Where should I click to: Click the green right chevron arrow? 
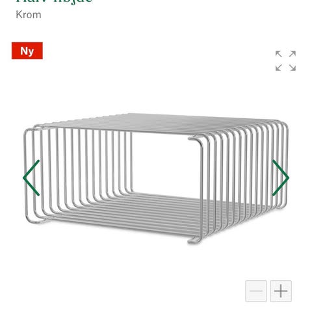(281, 178)
